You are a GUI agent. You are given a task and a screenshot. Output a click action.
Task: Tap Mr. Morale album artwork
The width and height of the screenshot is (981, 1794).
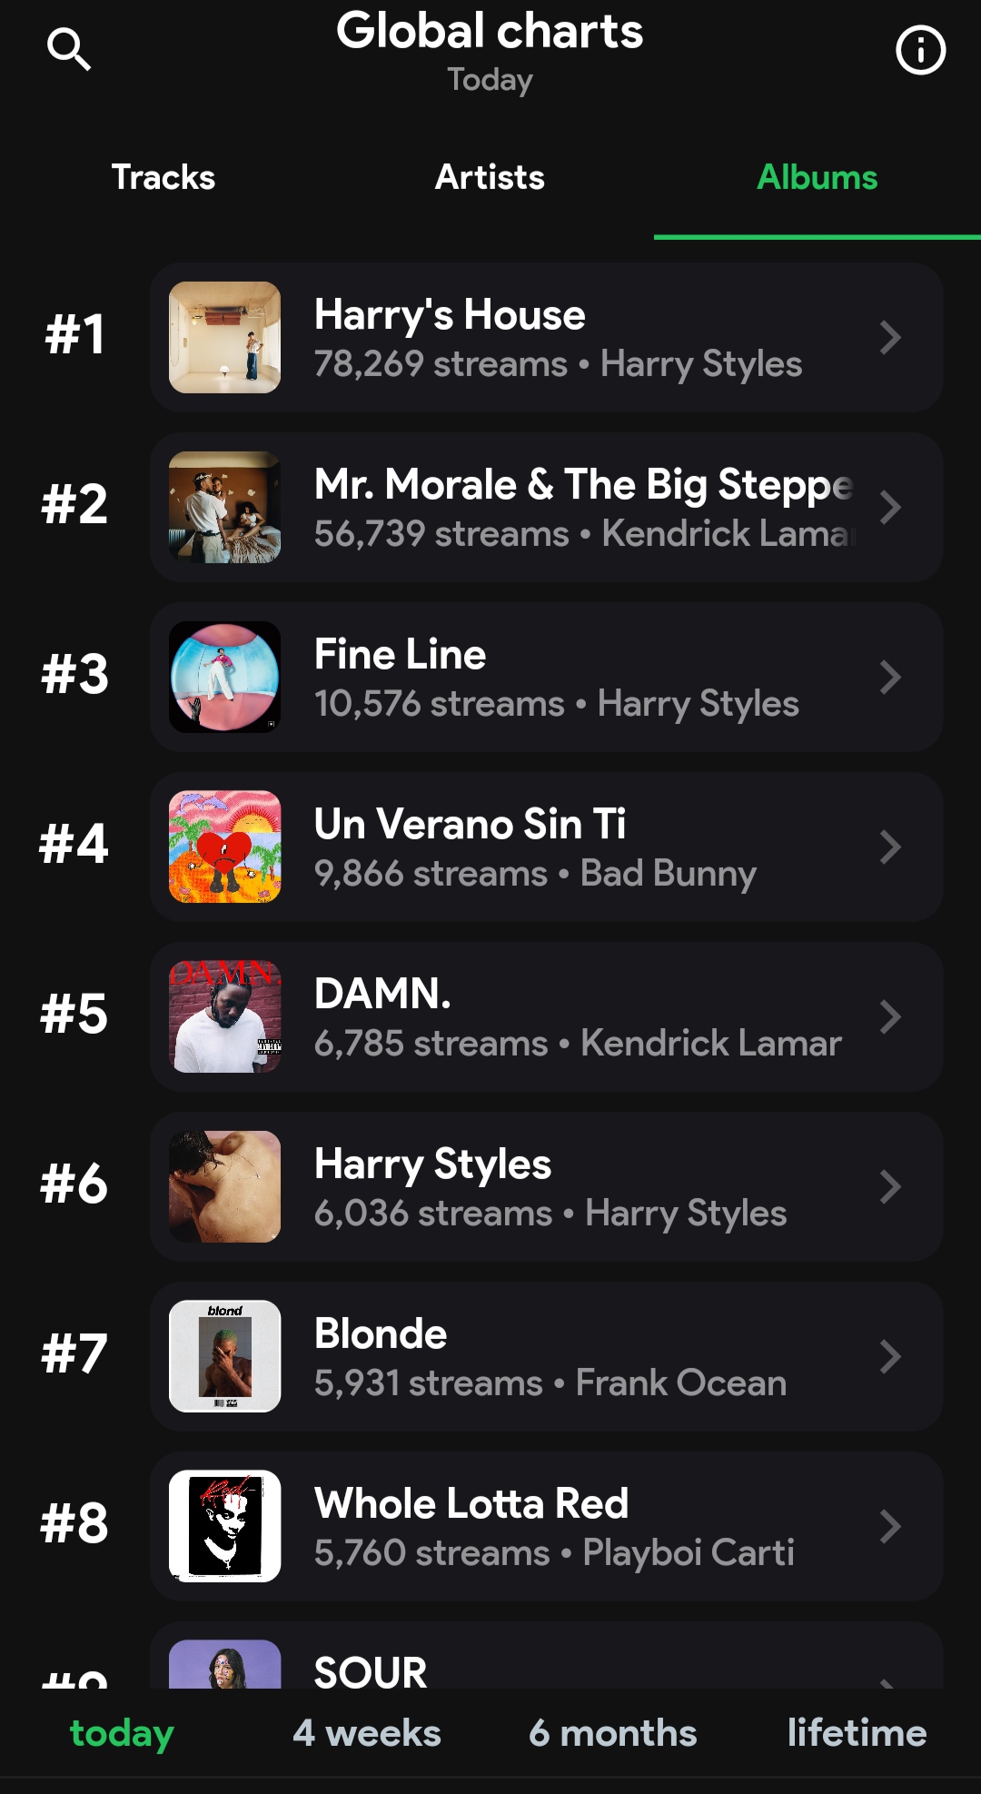pos(225,508)
